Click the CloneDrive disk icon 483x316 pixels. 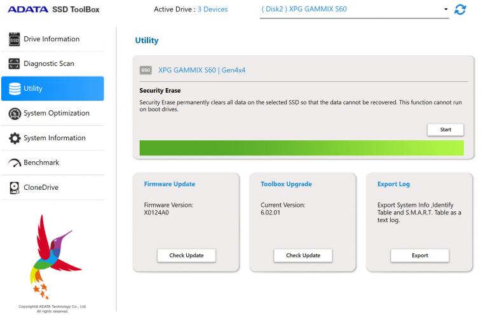15,188
